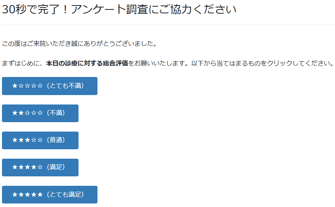Image resolution: width=335 pixels, height=207 pixels.
Task: Click the single empty star in the 満足 button
Action: coord(40,167)
